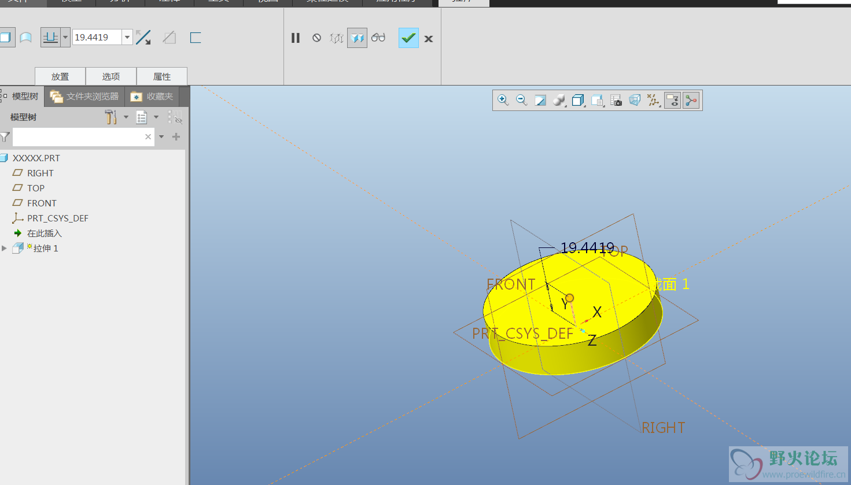Accept the extrude with green checkmark
The width and height of the screenshot is (851, 485).
[408, 38]
